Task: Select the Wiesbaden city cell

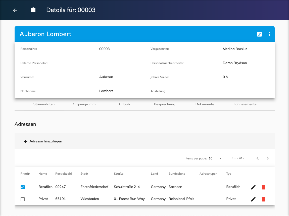Action: pos(90,199)
